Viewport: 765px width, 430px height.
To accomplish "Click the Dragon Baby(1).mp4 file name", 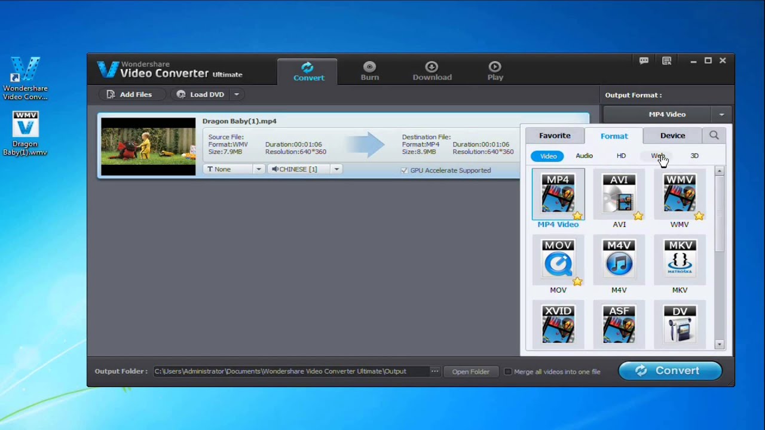I will (x=239, y=121).
